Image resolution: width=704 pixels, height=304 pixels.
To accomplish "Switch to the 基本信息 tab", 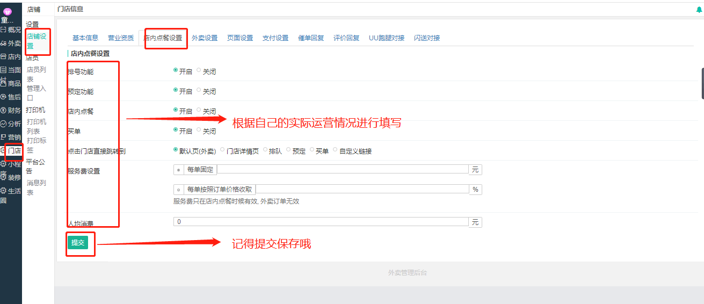I will point(85,38).
